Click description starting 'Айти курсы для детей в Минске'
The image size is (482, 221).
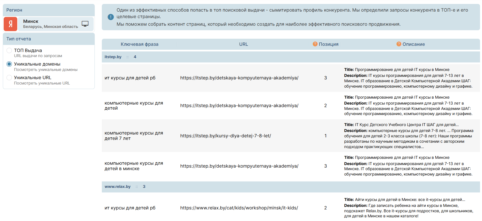tap(409, 208)
